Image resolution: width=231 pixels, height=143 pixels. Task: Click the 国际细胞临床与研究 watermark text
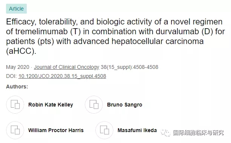click(199, 133)
